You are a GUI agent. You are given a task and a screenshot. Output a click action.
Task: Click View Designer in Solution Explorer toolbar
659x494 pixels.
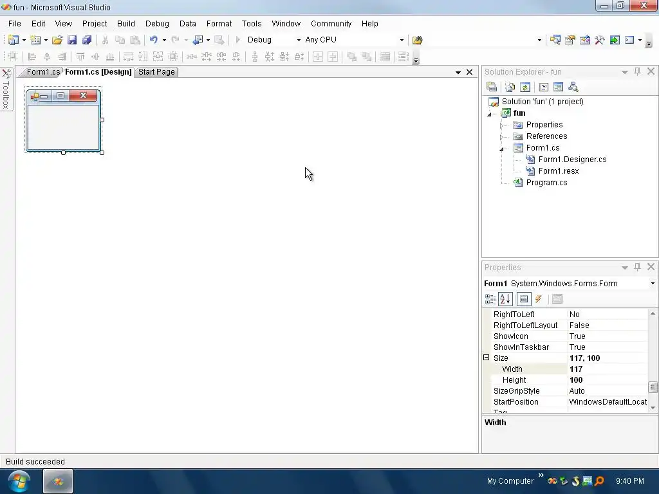click(558, 87)
